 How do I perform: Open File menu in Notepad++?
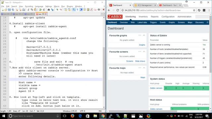pyautogui.click(x=3, y=6)
